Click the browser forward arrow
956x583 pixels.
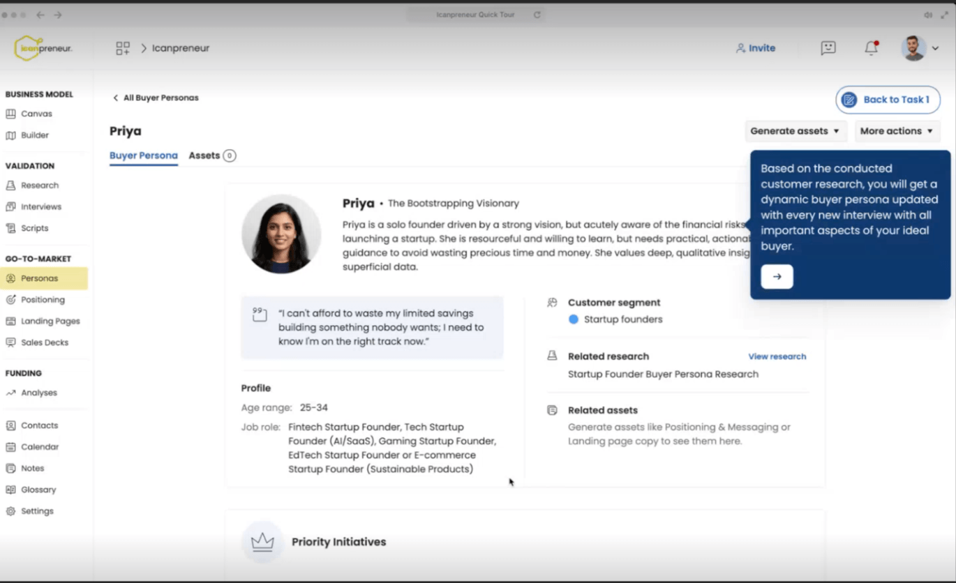pos(58,15)
